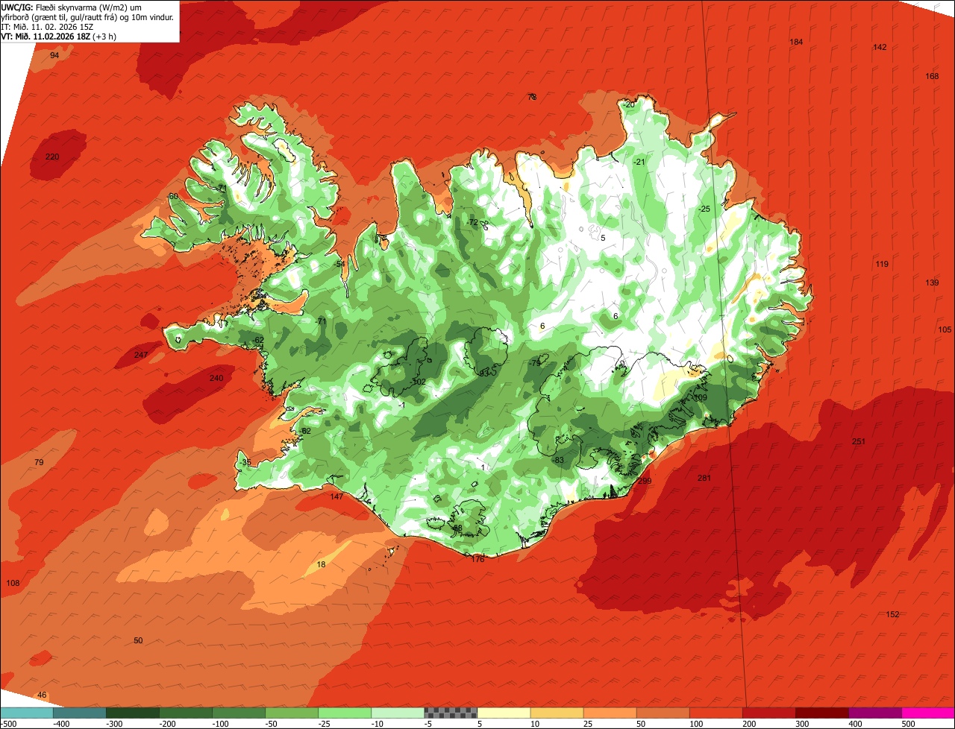Click the legend label '300'
The height and width of the screenshot is (729, 955).
802,724
